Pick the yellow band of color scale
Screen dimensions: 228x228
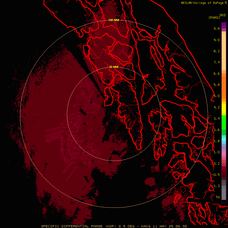click(x=224, y=108)
